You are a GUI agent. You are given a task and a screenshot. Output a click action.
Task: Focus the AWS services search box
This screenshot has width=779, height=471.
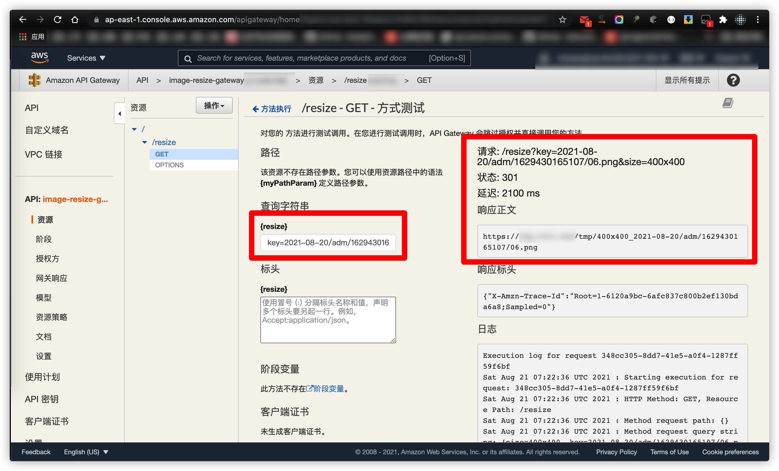coord(324,58)
